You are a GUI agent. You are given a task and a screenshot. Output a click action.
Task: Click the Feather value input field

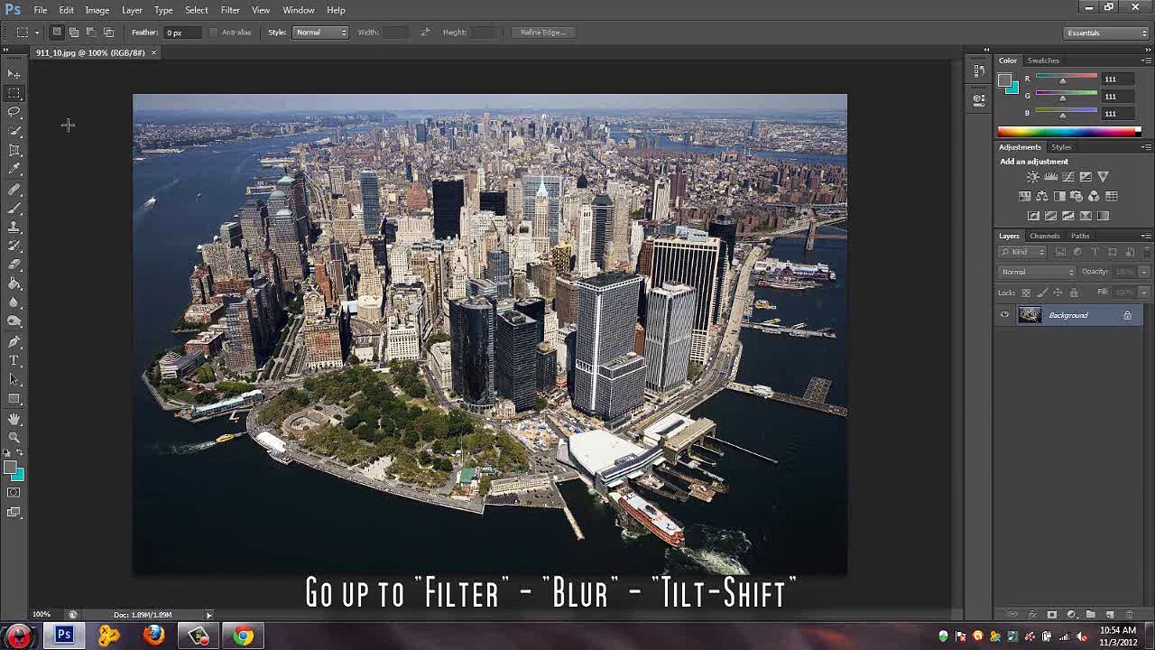(x=183, y=32)
